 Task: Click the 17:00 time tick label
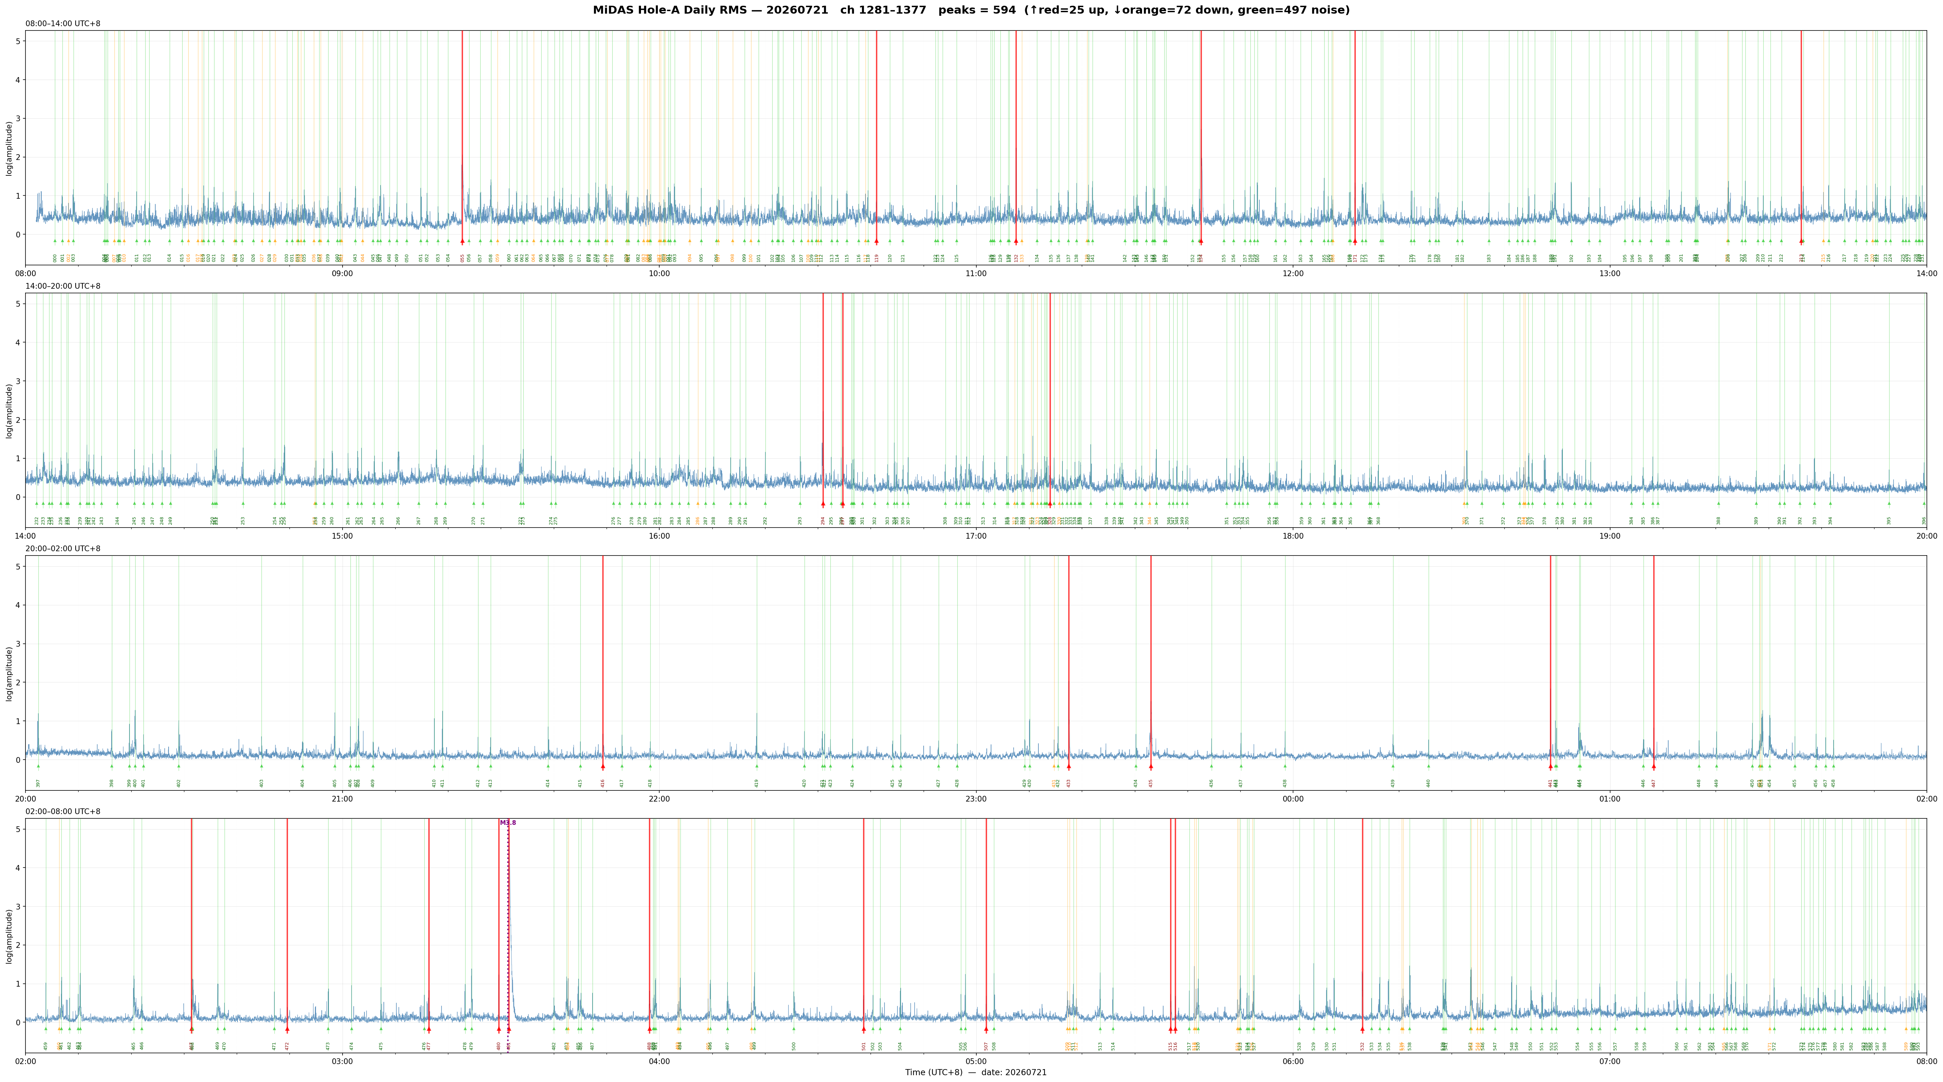(x=976, y=536)
